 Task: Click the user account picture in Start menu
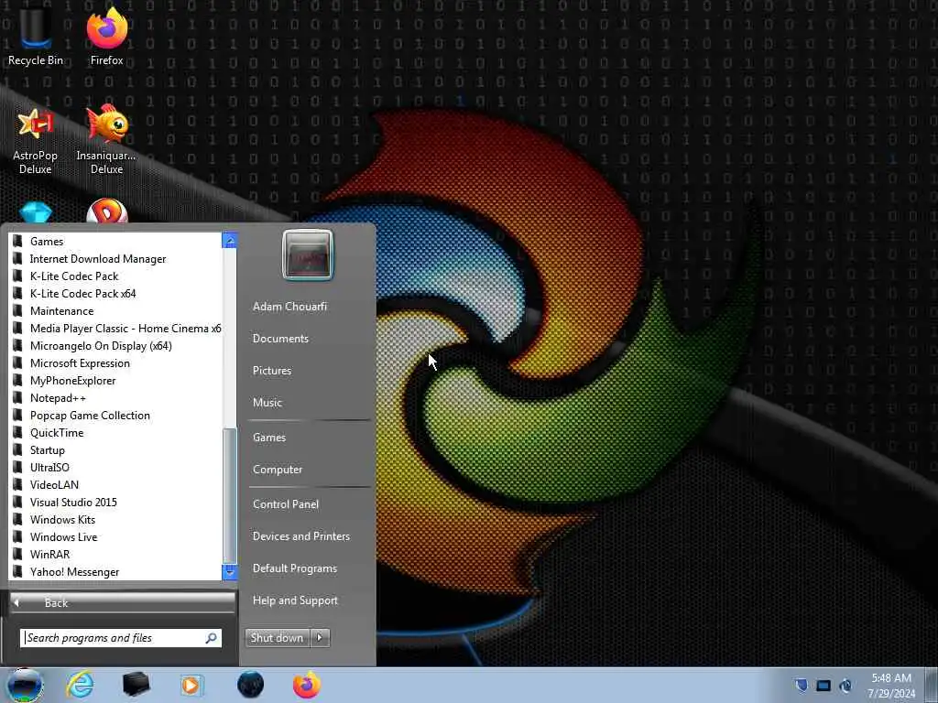[308, 255]
